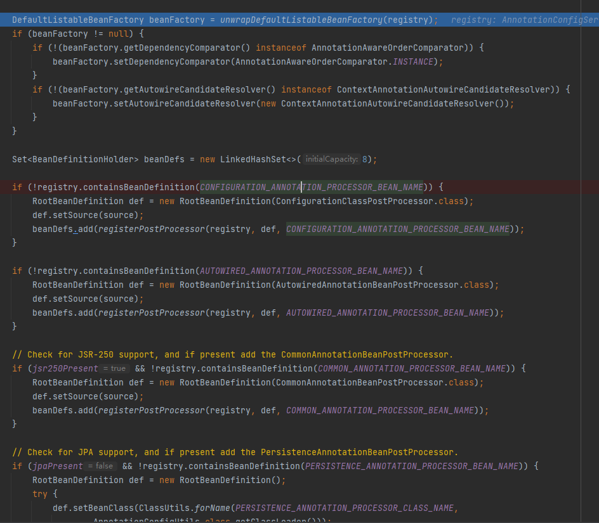Click COMMON_ANNOTATION_PROCESSOR_BEAN_NAME in the jsr250Present condition

click(x=412, y=369)
